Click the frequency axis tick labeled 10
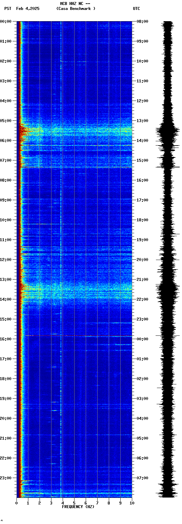This screenshot has height=524, width=182. tap(132, 503)
